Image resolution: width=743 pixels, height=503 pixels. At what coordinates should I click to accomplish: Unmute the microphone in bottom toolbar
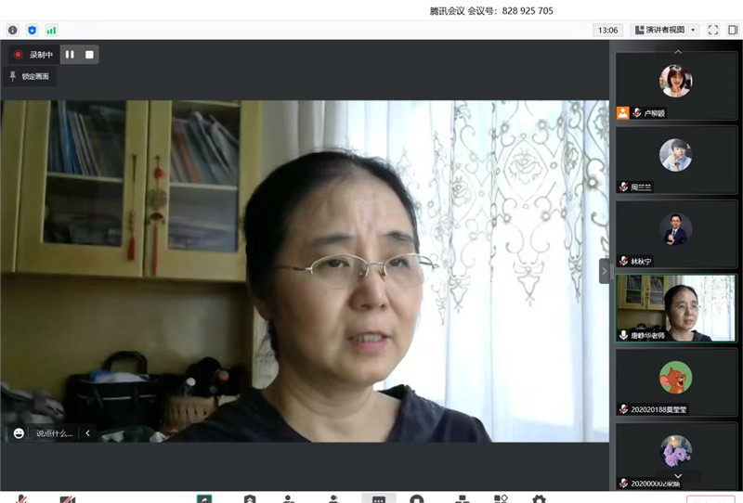click(21, 498)
